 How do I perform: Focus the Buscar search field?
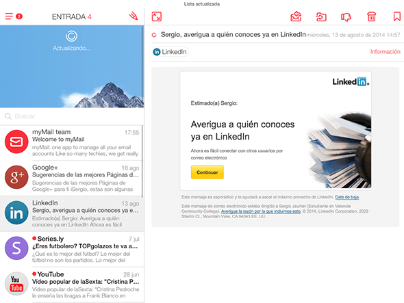[x=72, y=116]
